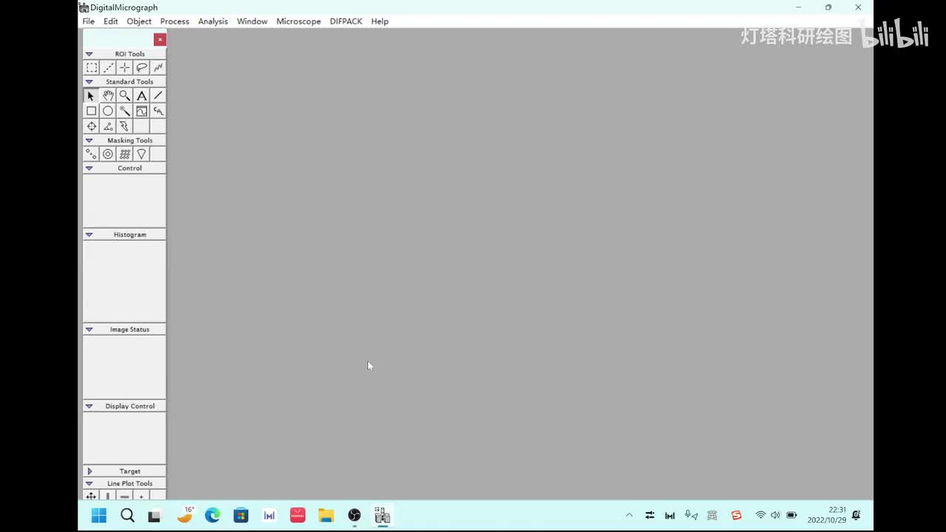Launch Microsoft Edge from the taskbar
Screen dimensions: 946x532
(x=213, y=516)
